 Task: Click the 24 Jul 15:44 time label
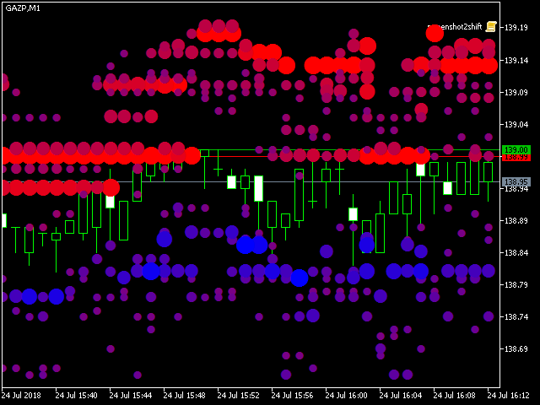(x=131, y=395)
